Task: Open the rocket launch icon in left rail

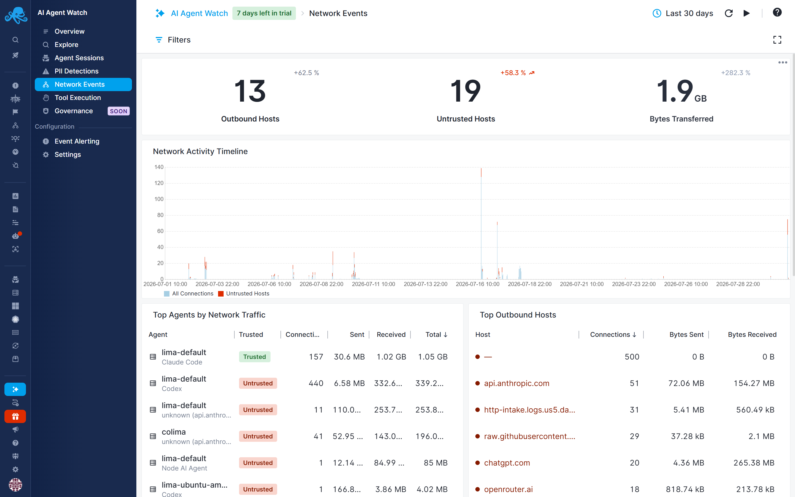Action: (x=15, y=55)
